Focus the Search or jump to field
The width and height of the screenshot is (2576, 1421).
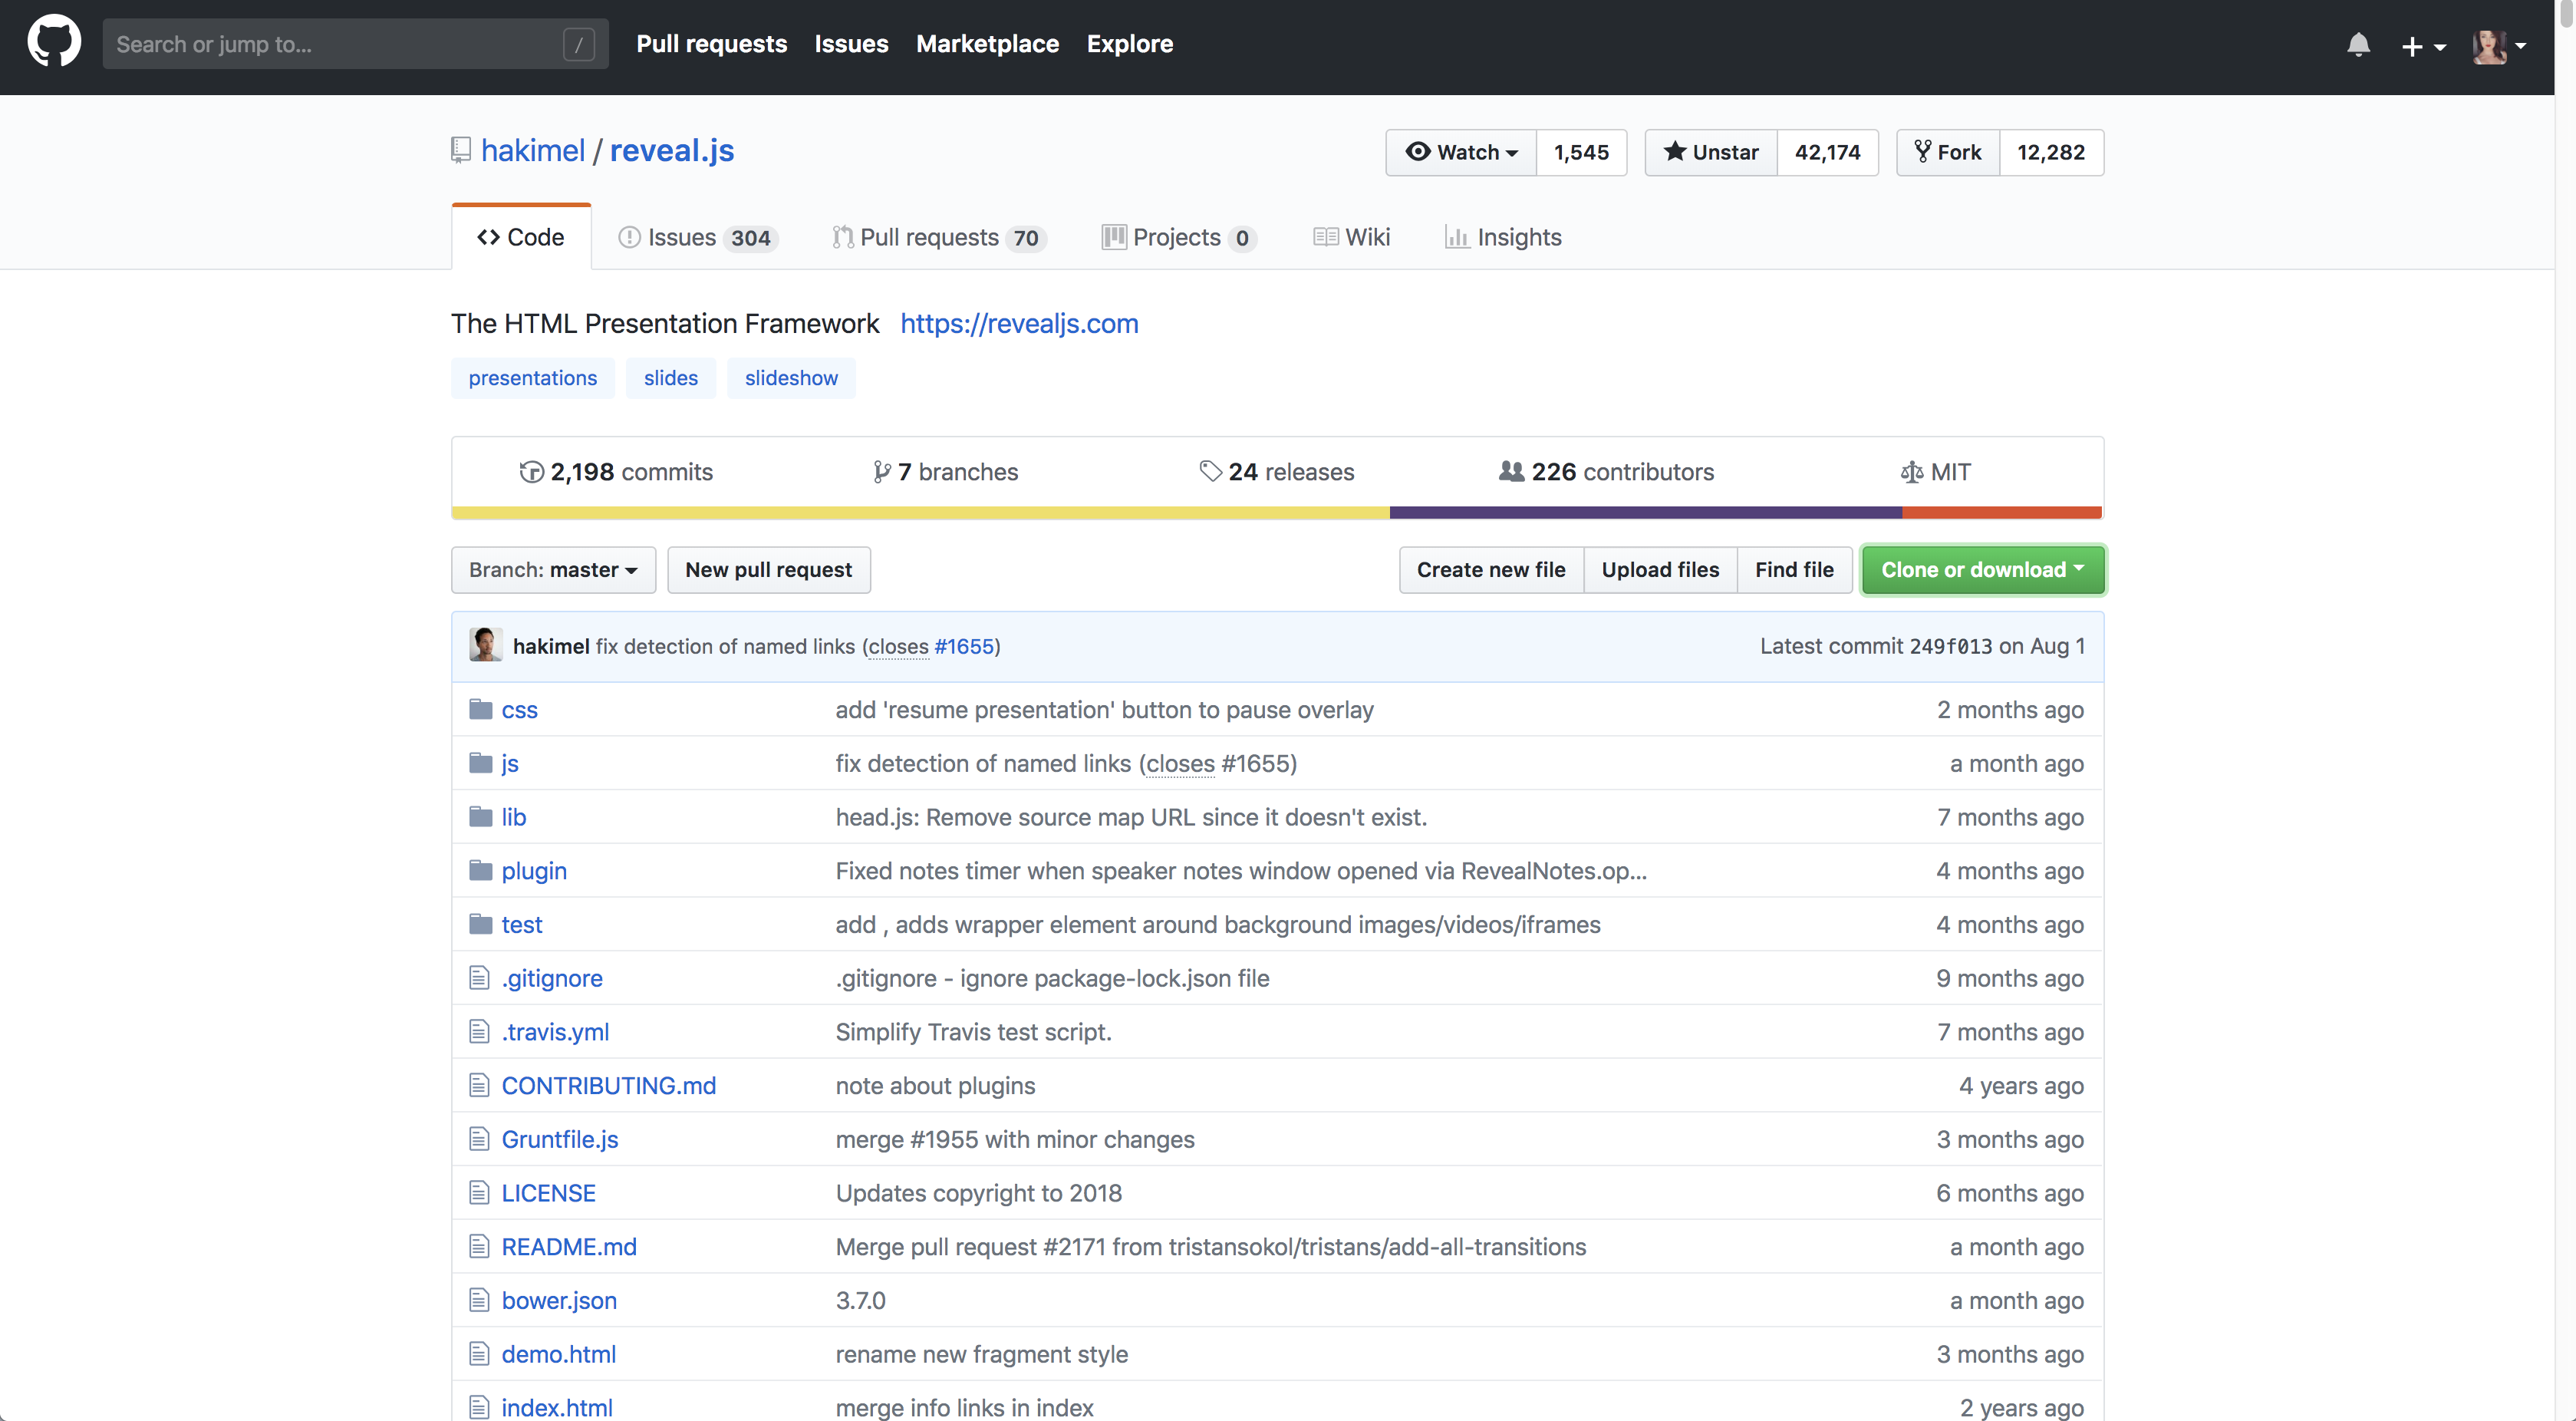(355, 44)
